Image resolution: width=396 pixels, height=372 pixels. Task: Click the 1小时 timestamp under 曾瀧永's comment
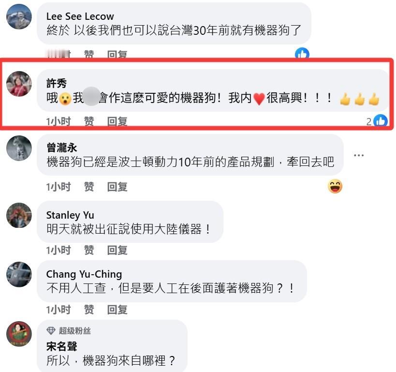point(59,187)
